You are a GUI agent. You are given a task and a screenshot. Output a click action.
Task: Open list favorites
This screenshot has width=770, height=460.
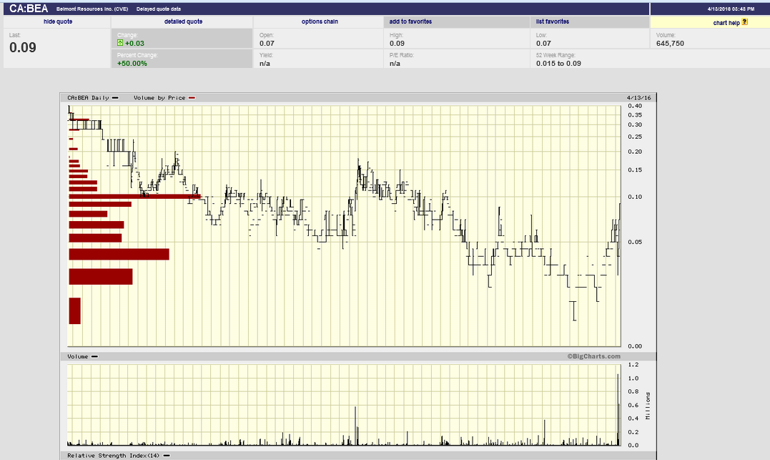click(553, 21)
